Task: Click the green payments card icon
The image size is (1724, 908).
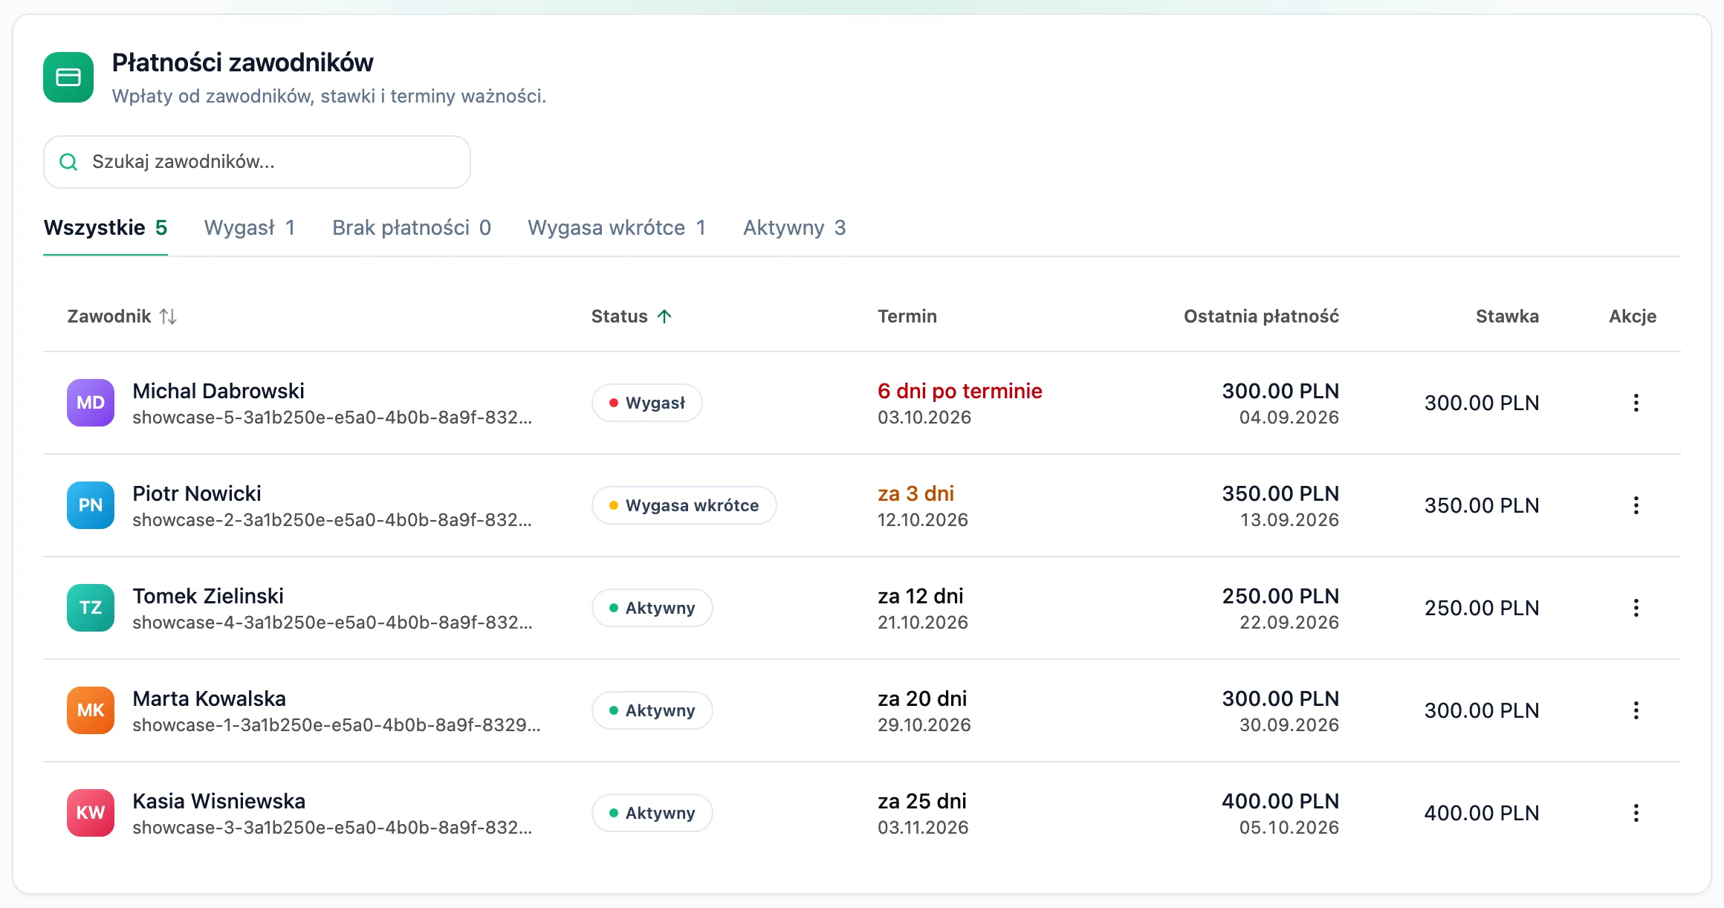Action: [x=68, y=77]
